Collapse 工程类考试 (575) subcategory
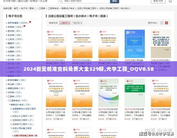 pyautogui.click(x=8, y=101)
